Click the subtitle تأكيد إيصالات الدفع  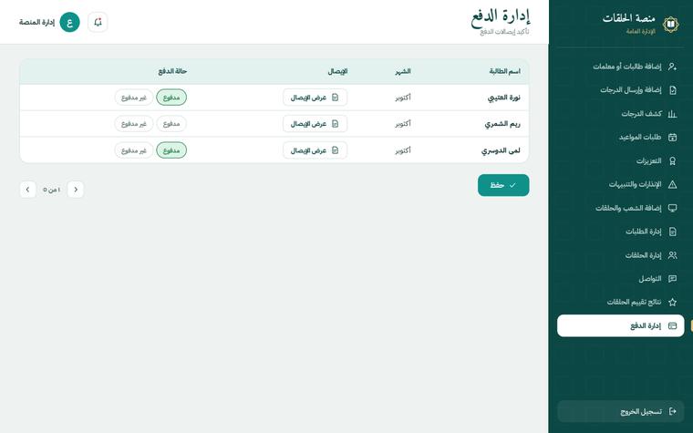click(504, 32)
